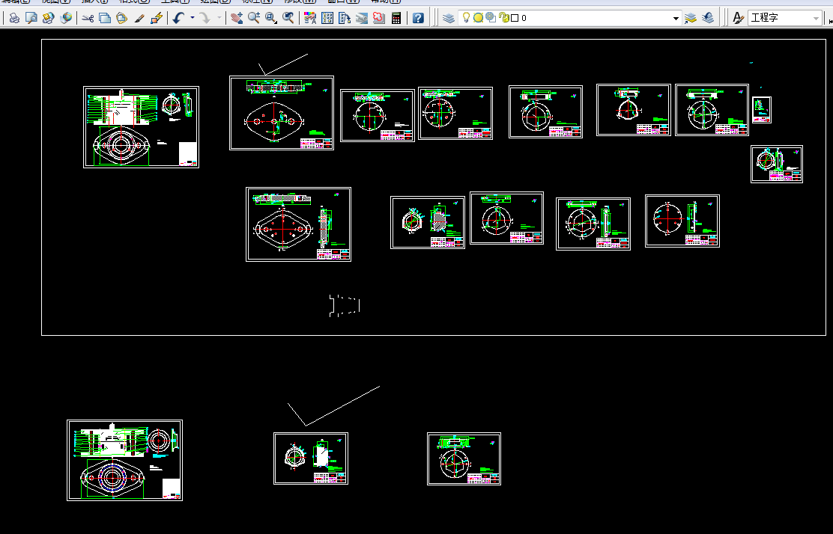833x534 pixels.
Task: Open DesignCenter from the toolbar
Action: click(x=327, y=18)
